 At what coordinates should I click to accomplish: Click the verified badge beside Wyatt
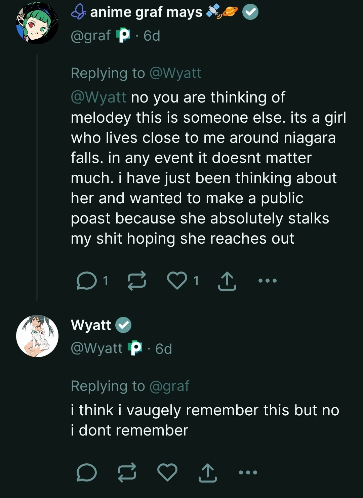click(x=123, y=325)
